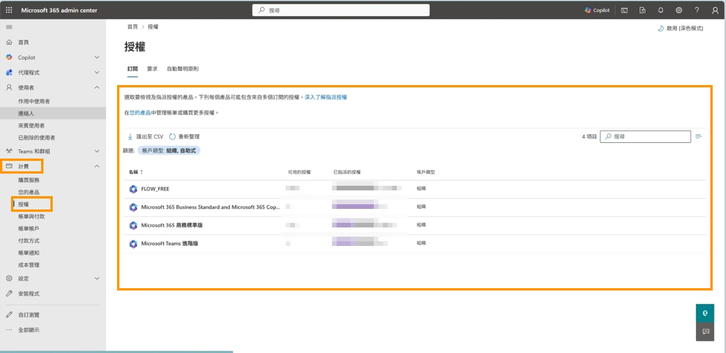
Task: Open 成本管理 in the sidebar
Action: [x=29, y=265]
